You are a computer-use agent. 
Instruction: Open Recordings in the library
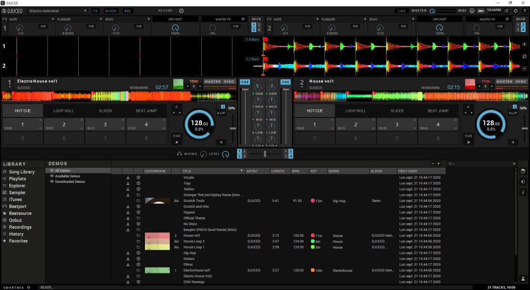click(x=20, y=227)
